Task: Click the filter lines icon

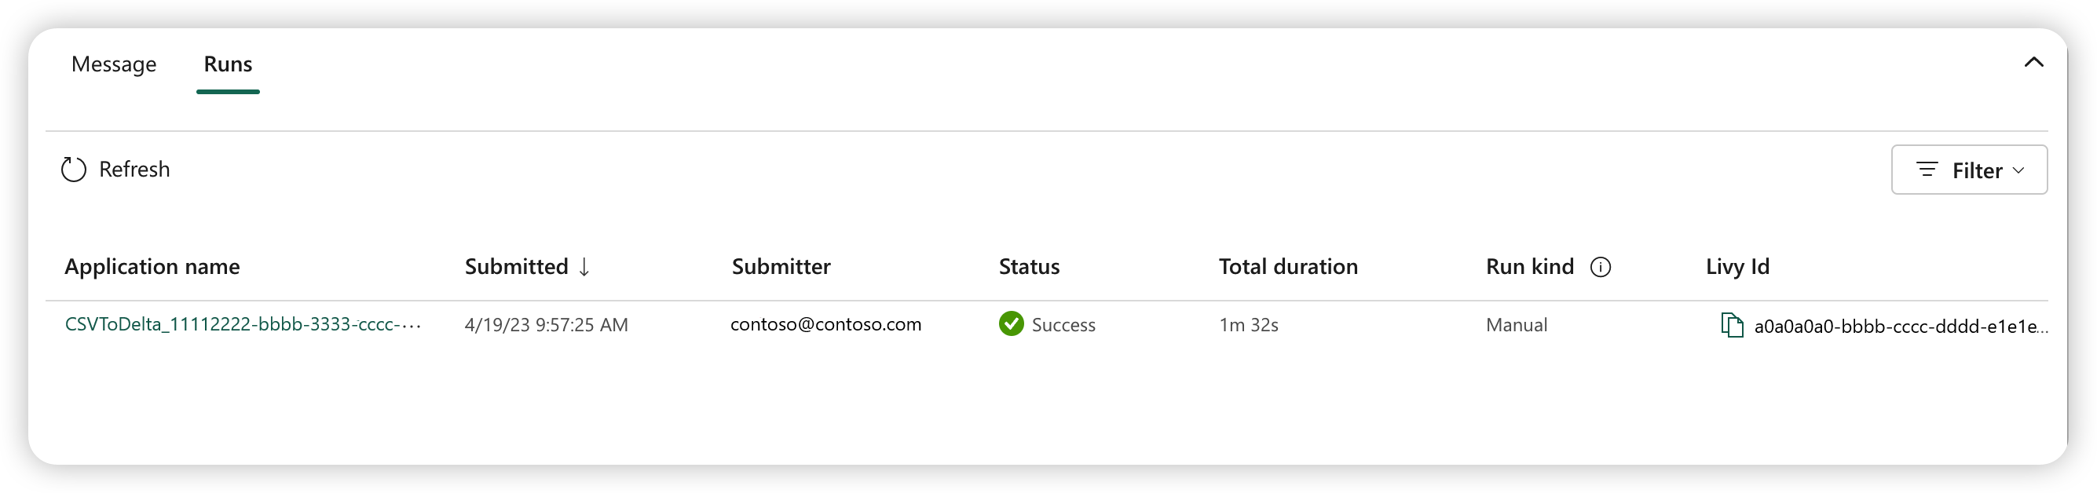Action: [x=1926, y=170]
